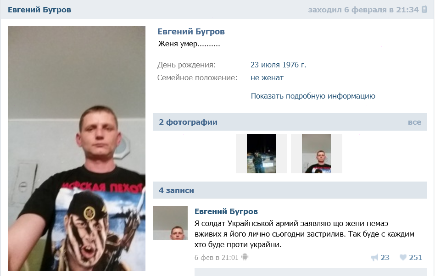Image resolution: width=435 pixels, height=276 pixels.
Task: Show all photos via 'все' link
Action: [x=414, y=122]
